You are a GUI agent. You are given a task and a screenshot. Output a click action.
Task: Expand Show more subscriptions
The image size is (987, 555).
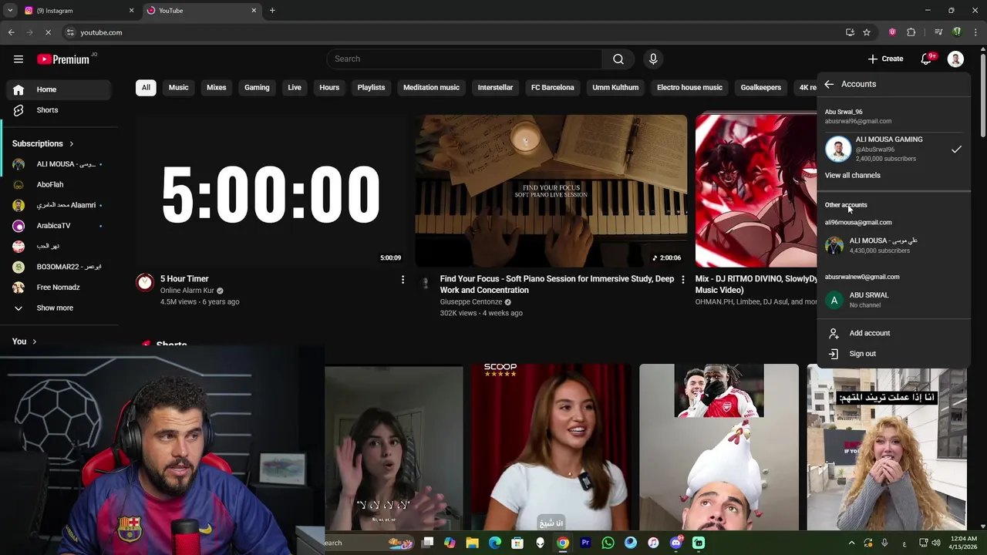(59, 308)
